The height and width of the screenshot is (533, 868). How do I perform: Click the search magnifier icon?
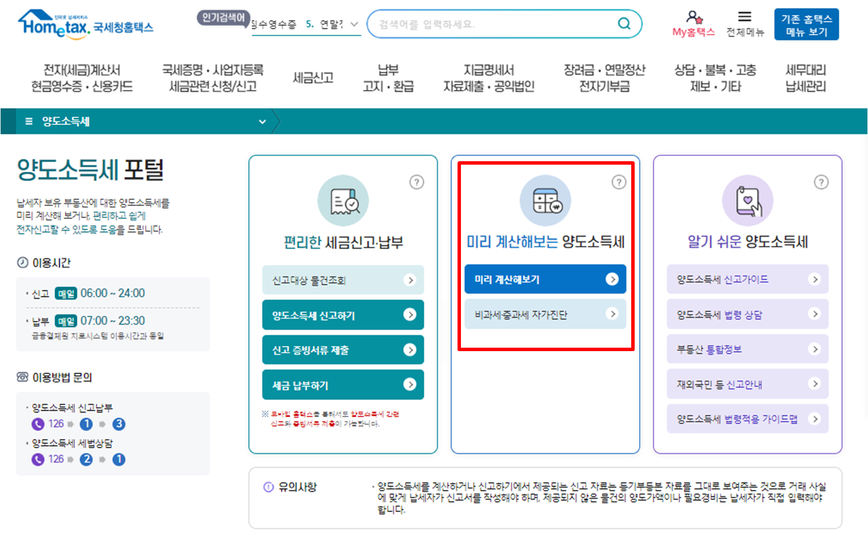[624, 24]
